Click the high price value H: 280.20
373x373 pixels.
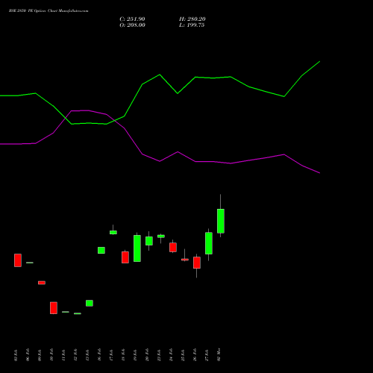pyautogui.click(x=192, y=19)
